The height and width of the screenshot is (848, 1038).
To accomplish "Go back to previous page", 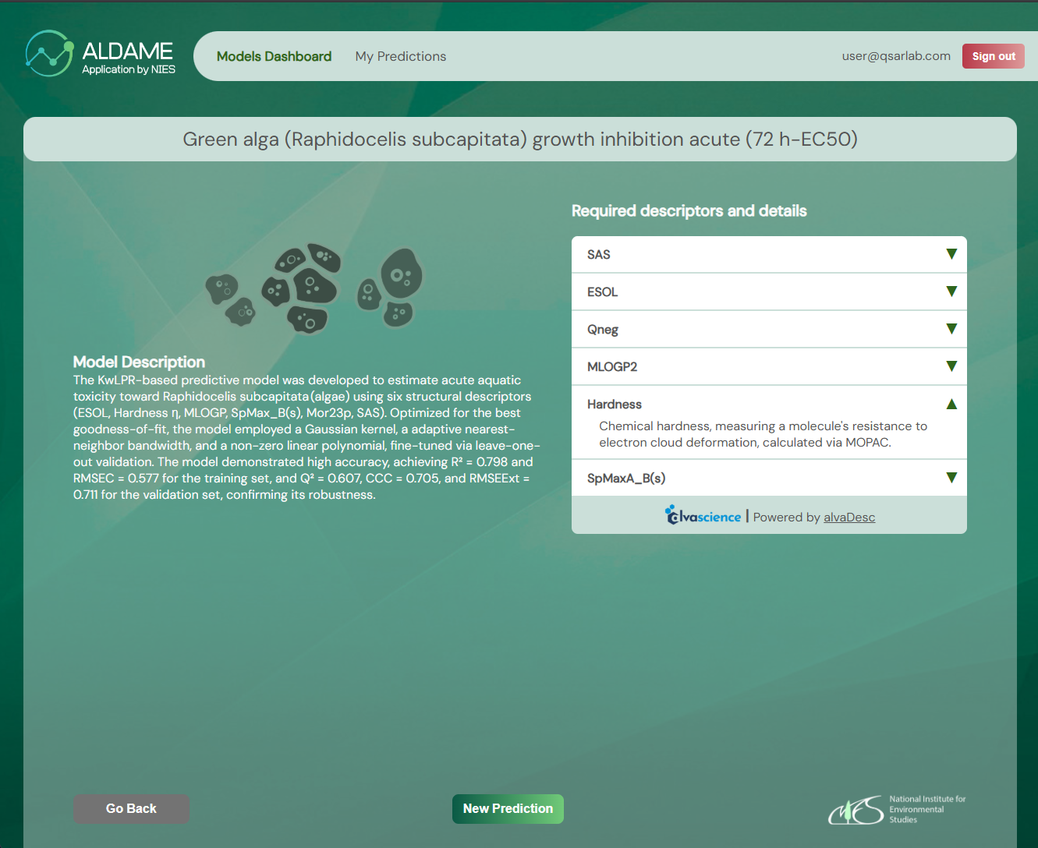I will click(131, 809).
